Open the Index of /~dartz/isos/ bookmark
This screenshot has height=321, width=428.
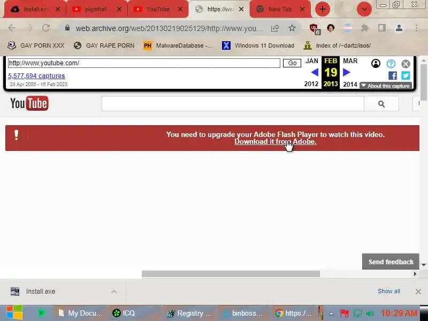coord(338,45)
